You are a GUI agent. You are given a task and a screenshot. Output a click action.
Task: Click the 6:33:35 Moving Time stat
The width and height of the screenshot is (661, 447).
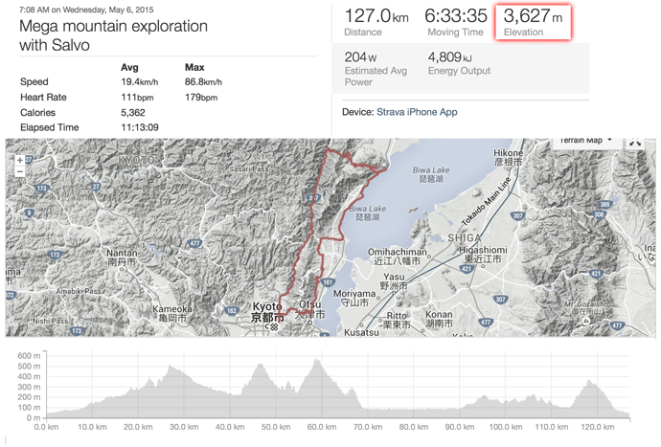coord(456,22)
